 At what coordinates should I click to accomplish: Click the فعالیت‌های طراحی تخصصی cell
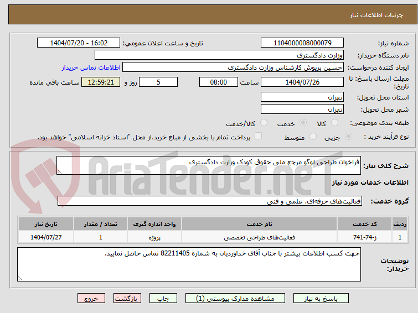(259, 237)
